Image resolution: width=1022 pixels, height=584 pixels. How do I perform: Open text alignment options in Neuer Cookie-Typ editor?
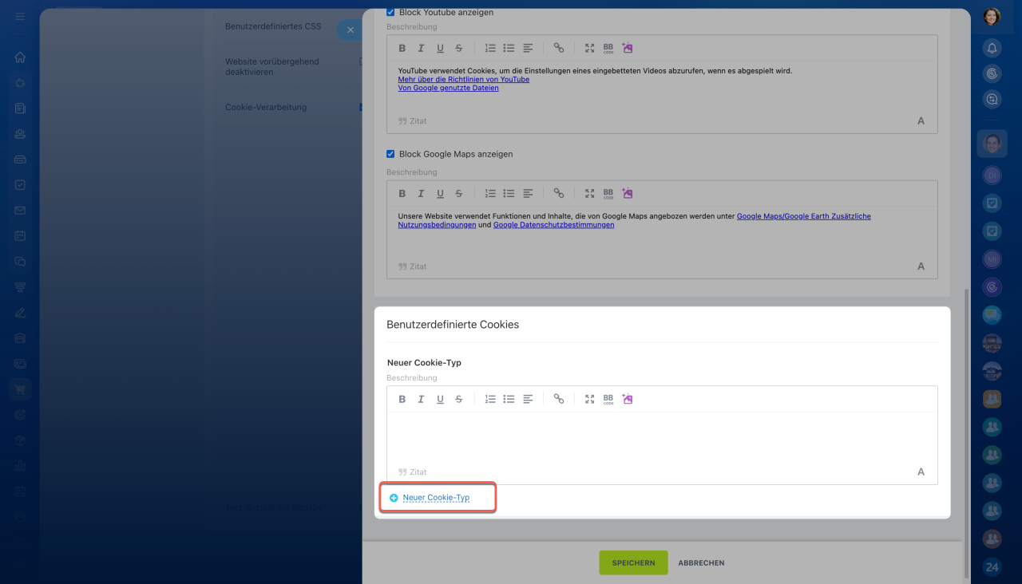tap(528, 399)
